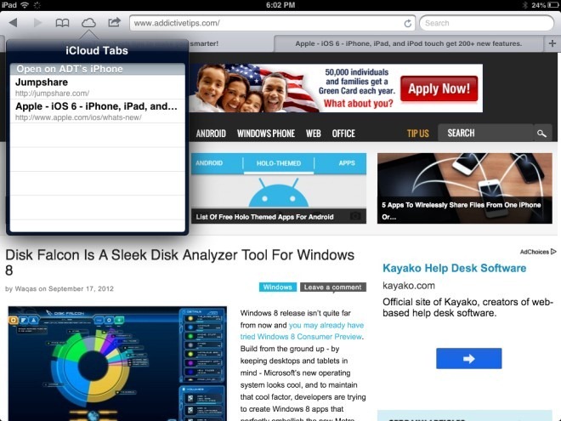Focus the site SEARCH box
Screen dimensions: 561x421
pos(485,134)
